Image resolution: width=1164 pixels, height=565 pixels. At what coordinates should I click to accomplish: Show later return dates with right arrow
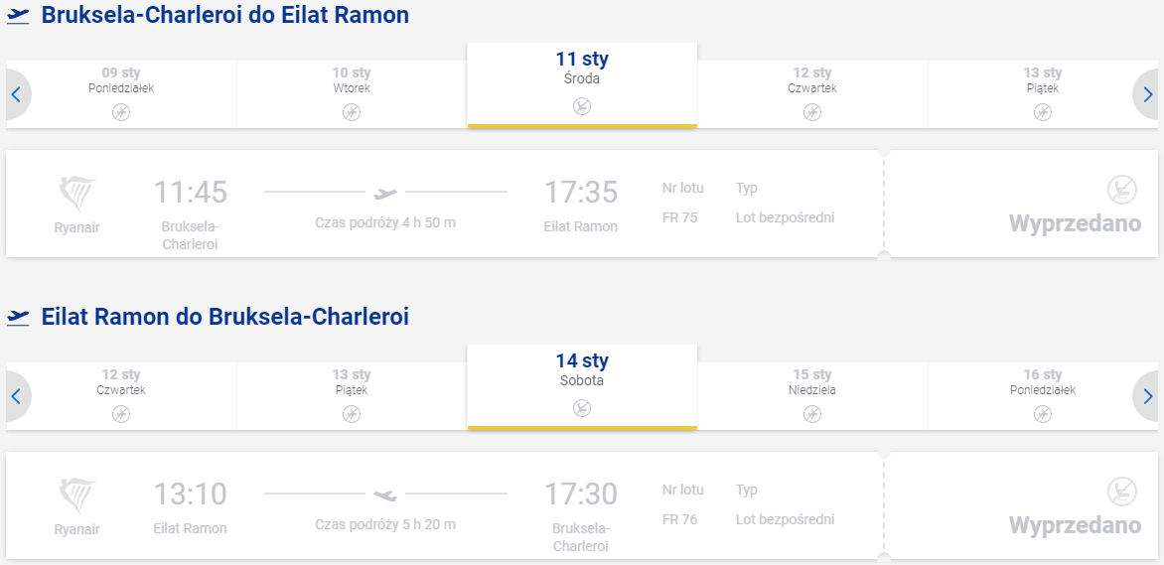point(1147,396)
